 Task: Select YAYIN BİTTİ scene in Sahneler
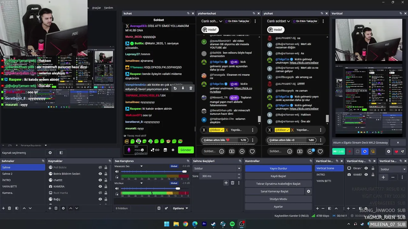[x=23, y=186]
